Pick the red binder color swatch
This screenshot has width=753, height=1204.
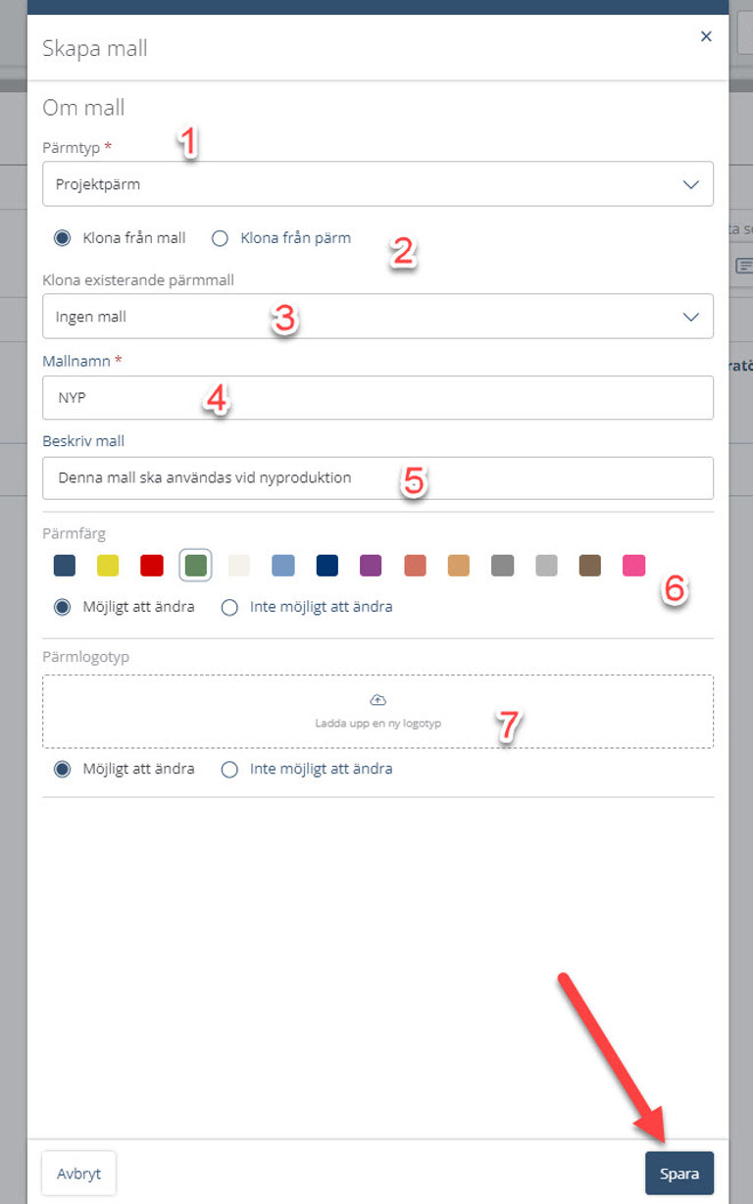coord(151,565)
